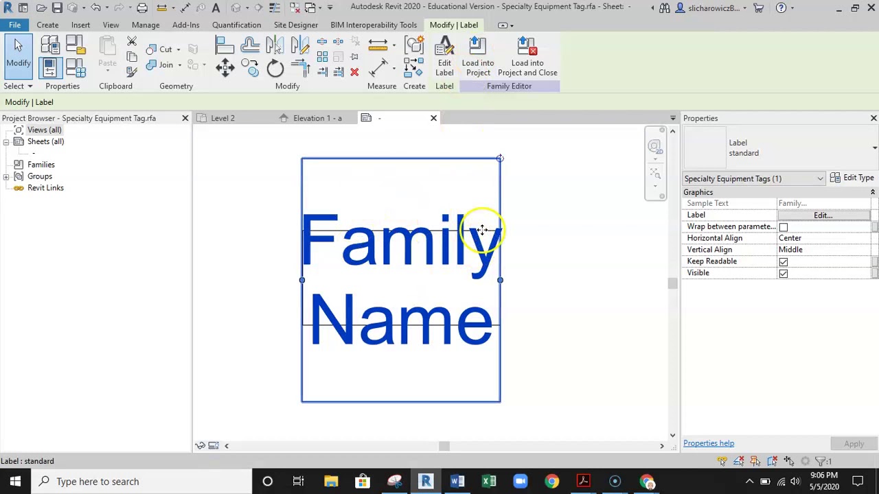Open the Label standard type selector dropdown
Image resolution: width=879 pixels, height=494 pixels.
tap(874, 148)
